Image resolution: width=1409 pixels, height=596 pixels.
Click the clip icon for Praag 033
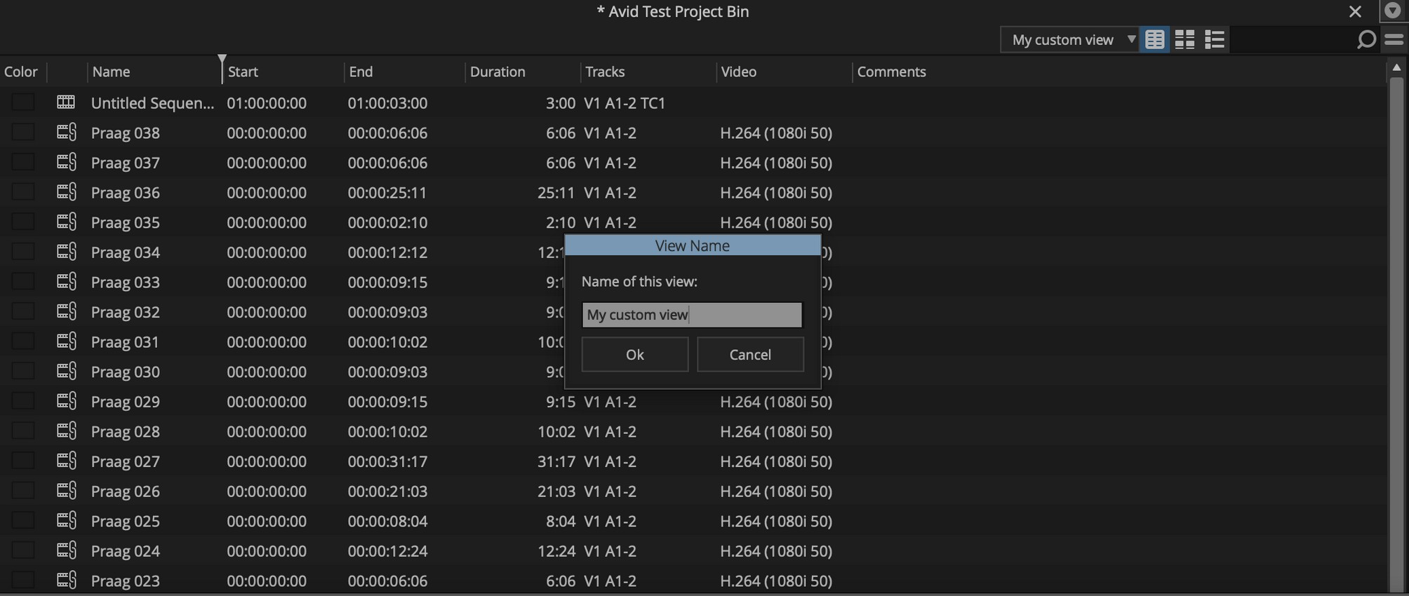coord(67,281)
